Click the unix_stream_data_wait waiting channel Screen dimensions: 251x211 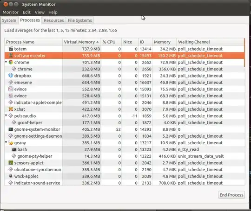pos(201,156)
